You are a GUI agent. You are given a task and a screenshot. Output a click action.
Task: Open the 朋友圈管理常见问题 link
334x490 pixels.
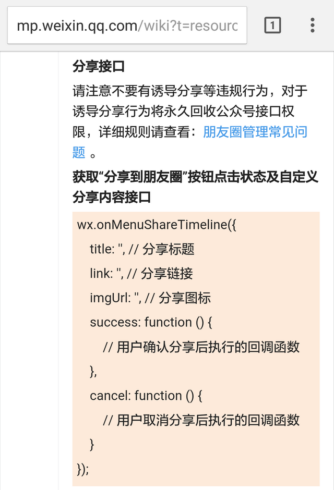coord(255,132)
